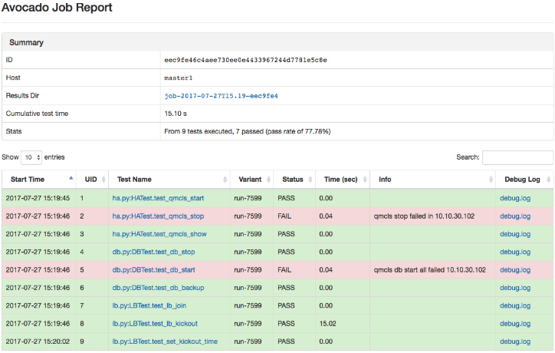Image resolution: width=555 pixels, height=353 pixels.
Task: View debug.log of test_set_kickout_time row
Action: (x=514, y=341)
